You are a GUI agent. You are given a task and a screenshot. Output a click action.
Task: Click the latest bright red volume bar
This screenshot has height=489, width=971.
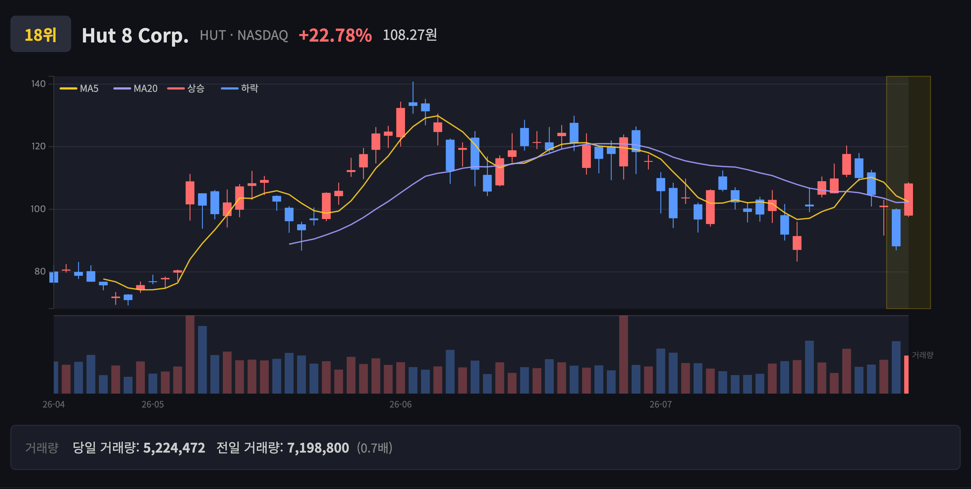click(x=906, y=374)
